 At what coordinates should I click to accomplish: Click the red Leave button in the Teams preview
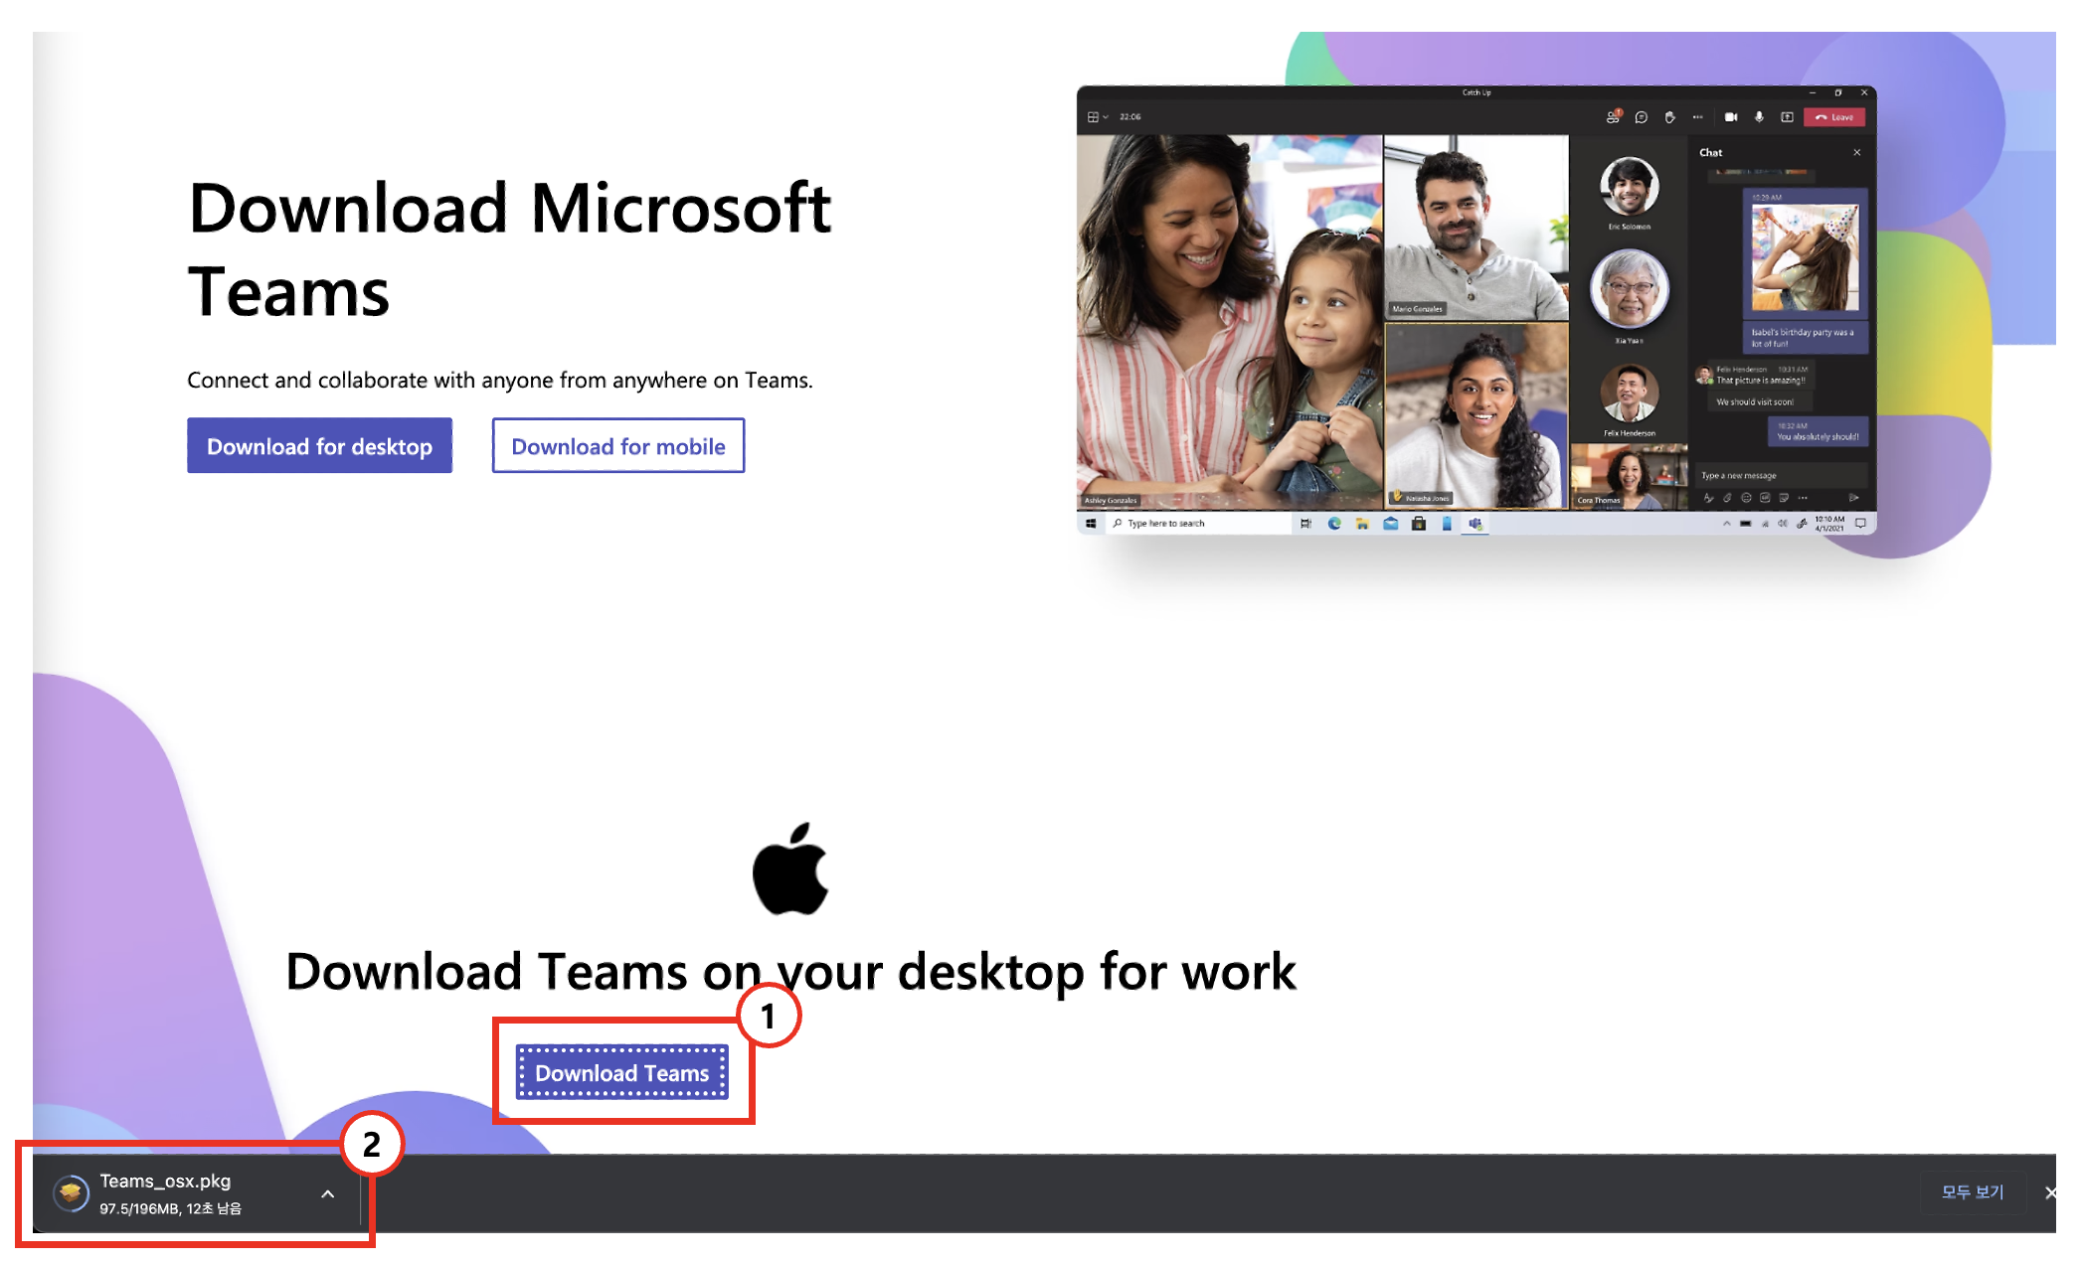[1834, 117]
